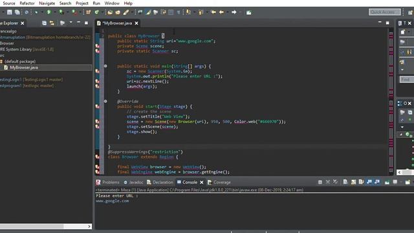Image resolution: width=414 pixels, height=233 pixels.
Task: Open the Project menu
Action: click(82, 3)
